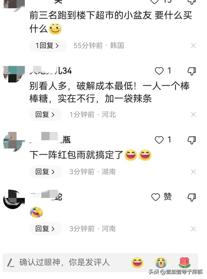Viewport: 207px width, 279px height.
Task: Dismiss the Hebei comment with X icon
Action: (x=193, y=114)
